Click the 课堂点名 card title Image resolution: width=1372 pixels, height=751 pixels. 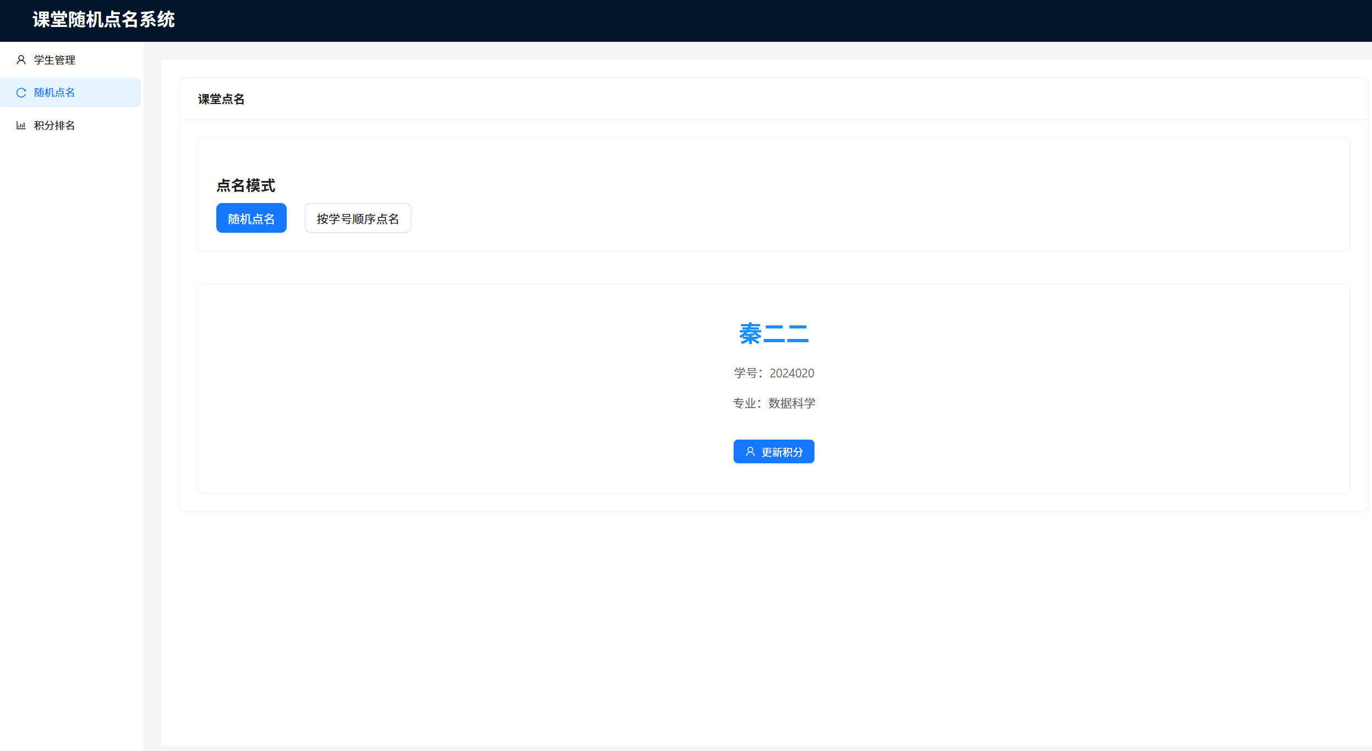pos(221,99)
